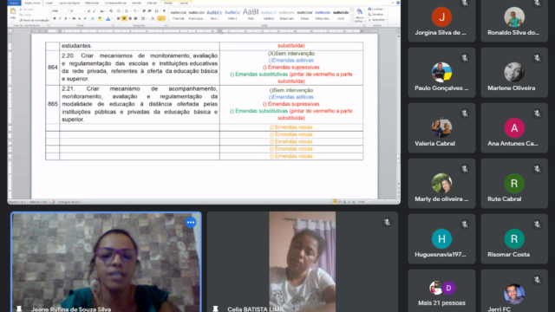Click the yellow text highlight color
The image size is (555, 312).
click(101, 18)
